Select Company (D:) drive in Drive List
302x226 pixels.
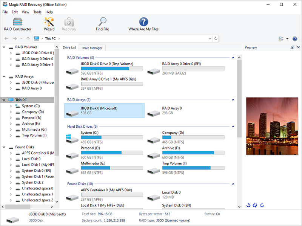coord(186,137)
